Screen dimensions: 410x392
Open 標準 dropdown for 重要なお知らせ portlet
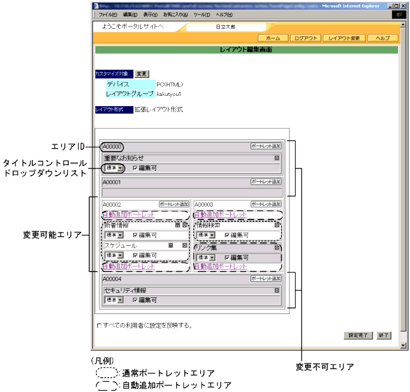[x=114, y=168]
